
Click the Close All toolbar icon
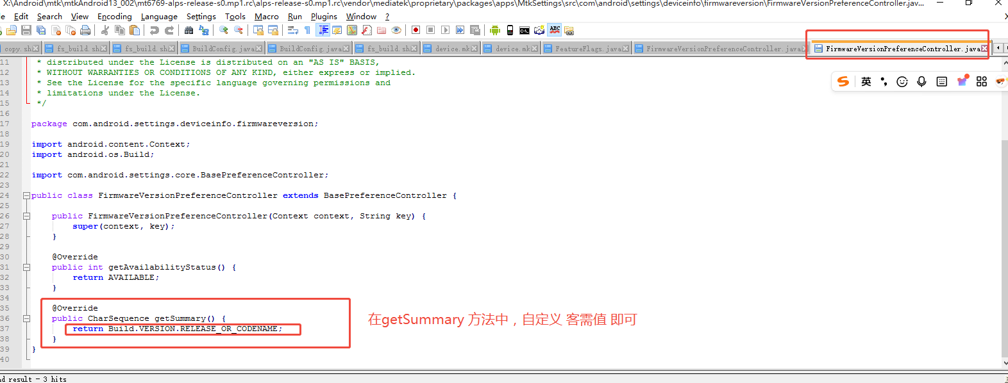click(x=71, y=30)
